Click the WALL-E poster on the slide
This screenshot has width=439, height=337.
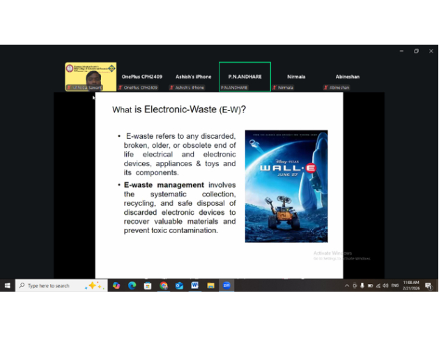pyautogui.click(x=286, y=186)
